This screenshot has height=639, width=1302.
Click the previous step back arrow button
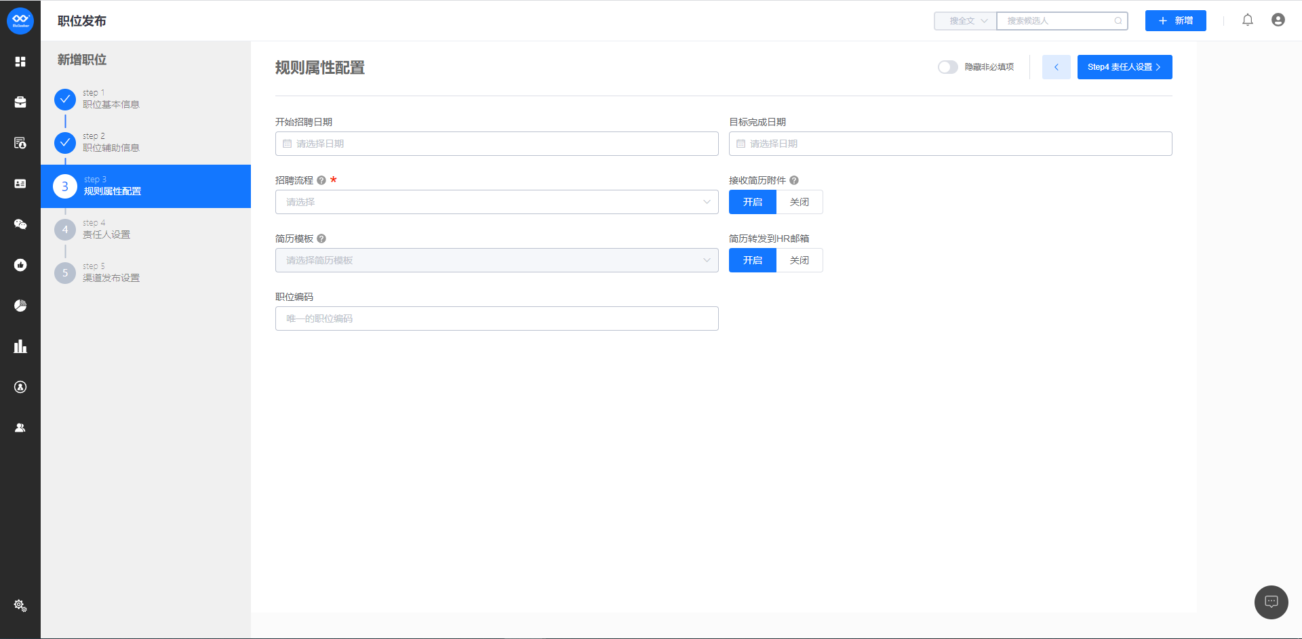(x=1057, y=67)
